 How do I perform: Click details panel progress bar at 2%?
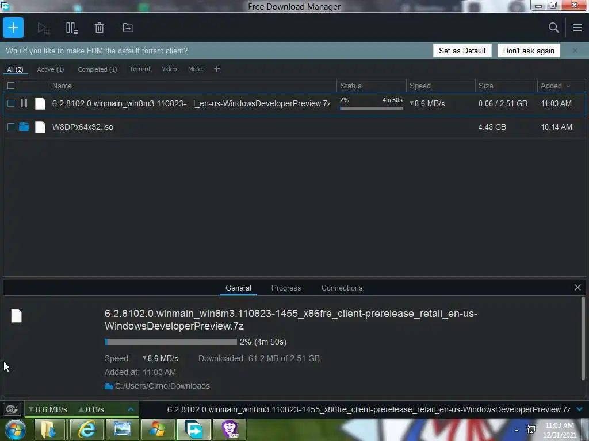(x=170, y=342)
